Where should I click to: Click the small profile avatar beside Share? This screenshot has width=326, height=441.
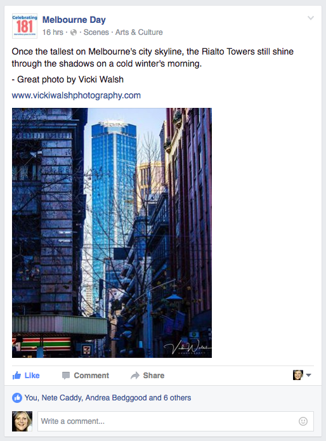click(298, 375)
